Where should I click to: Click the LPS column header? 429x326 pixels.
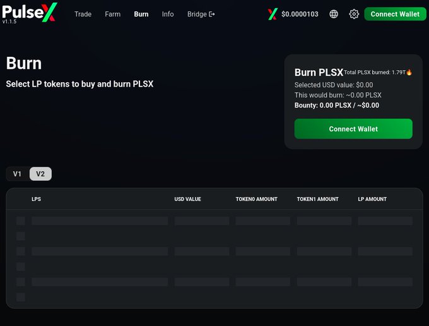pos(37,199)
